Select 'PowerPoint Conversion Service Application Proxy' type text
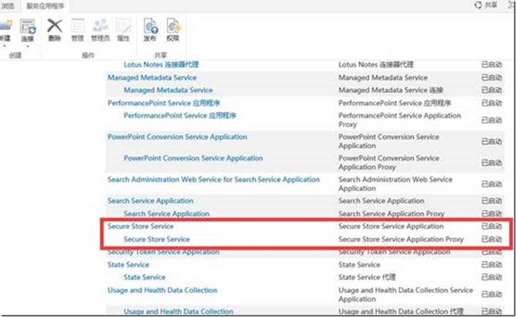Viewport: 516px width, 317px height. pos(389,163)
